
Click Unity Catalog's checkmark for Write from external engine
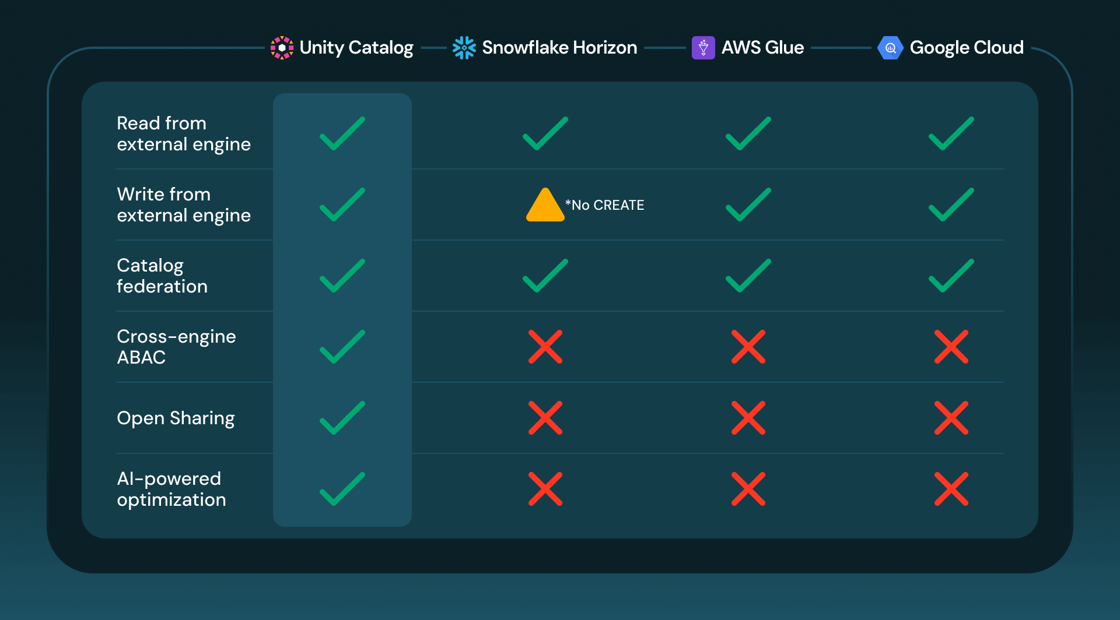tap(342, 205)
